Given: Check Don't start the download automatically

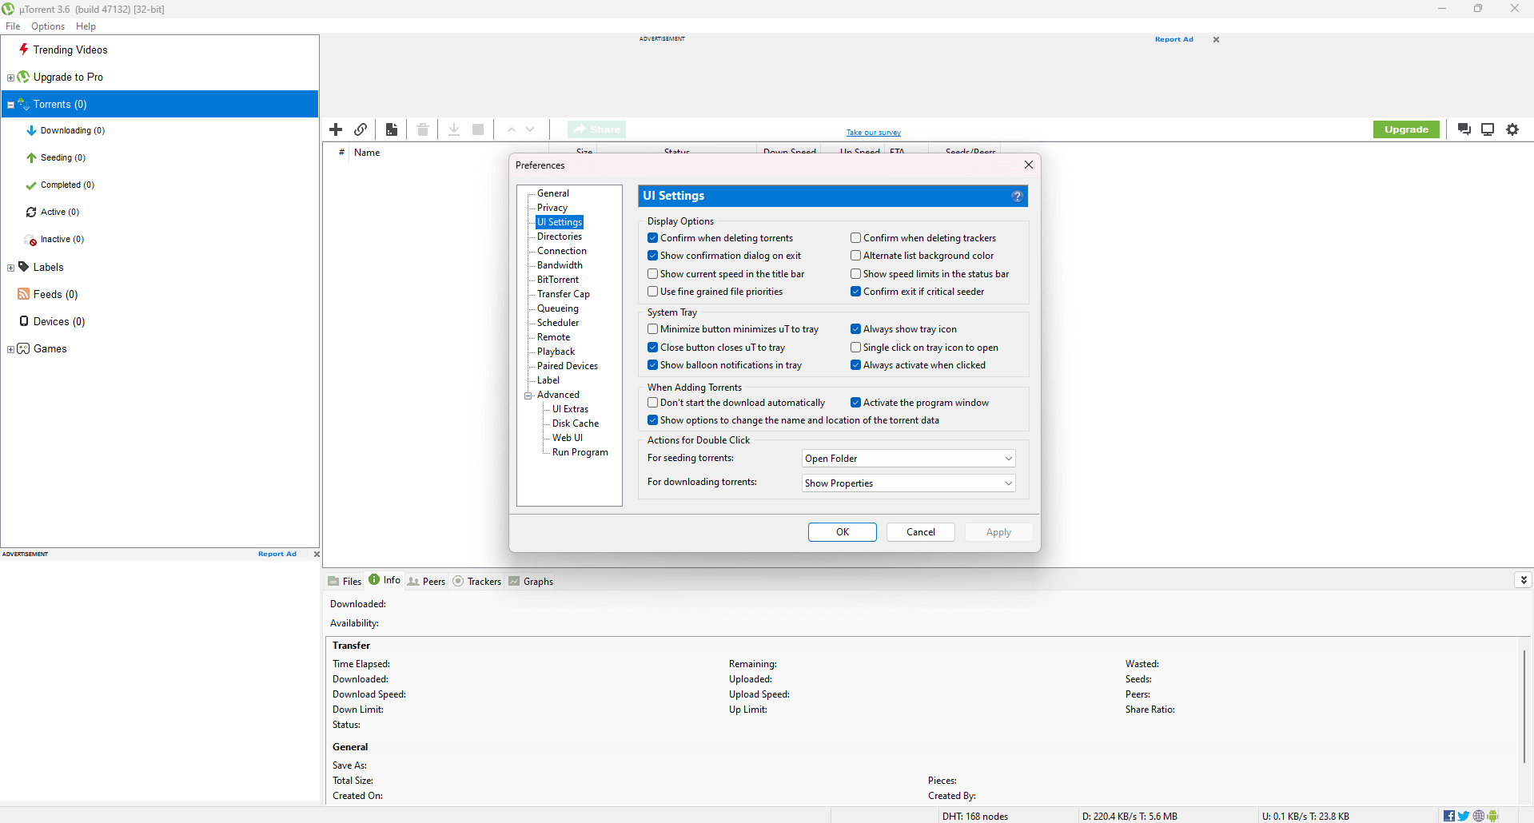Looking at the screenshot, I should pyautogui.click(x=653, y=403).
